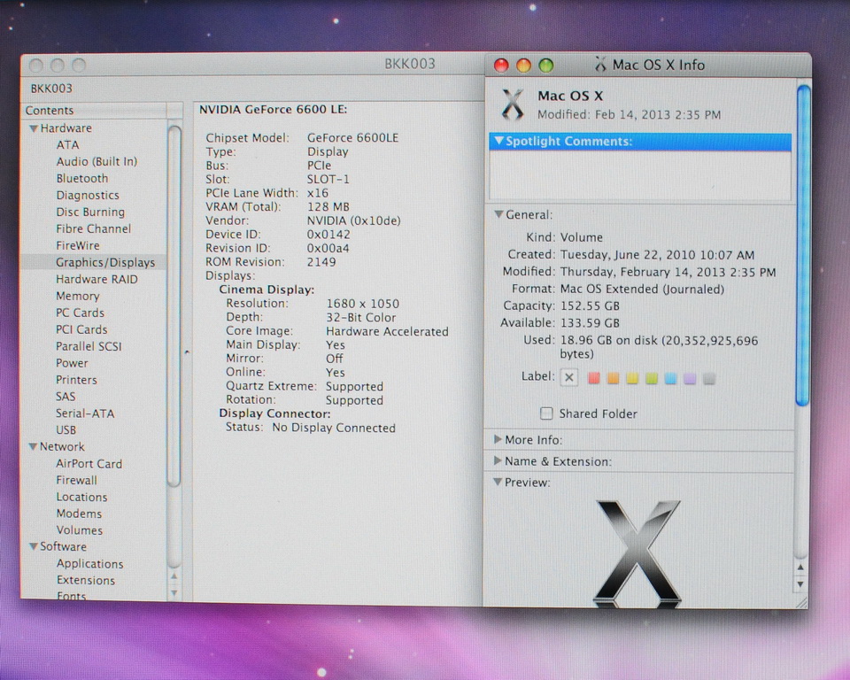
Task: Select Extensions under Software
Action: 86,580
